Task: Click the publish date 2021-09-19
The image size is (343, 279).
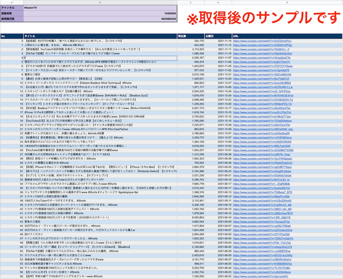Action: (225, 180)
